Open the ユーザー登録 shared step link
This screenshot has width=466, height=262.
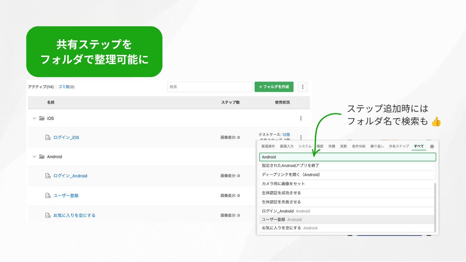[66, 196]
